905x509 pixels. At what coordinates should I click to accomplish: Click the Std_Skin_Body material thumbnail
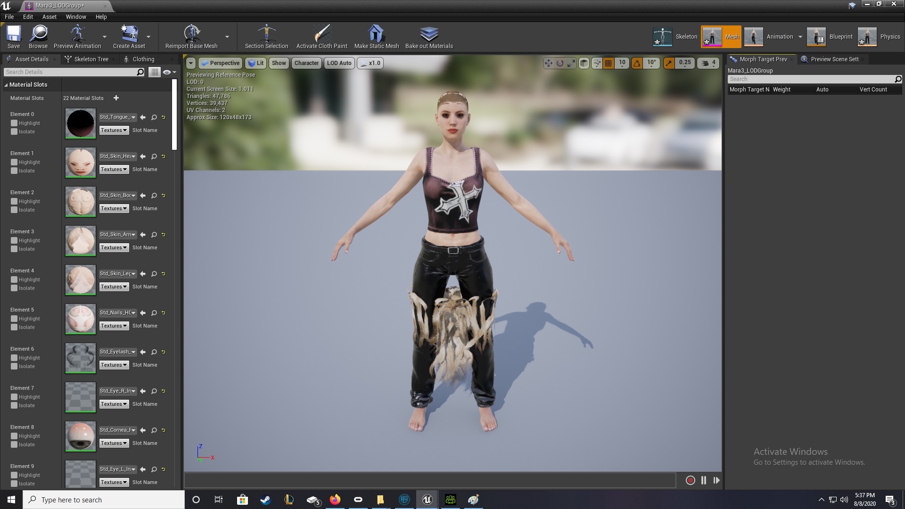(81, 202)
